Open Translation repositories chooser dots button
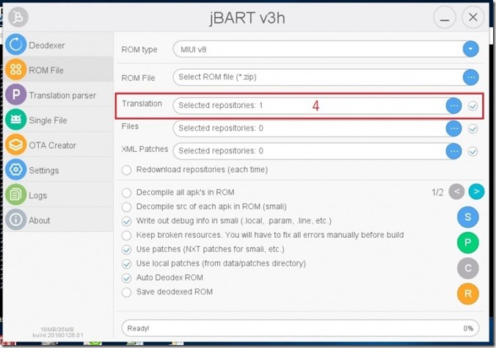This screenshot has width=496, height=348. point(454,106)
